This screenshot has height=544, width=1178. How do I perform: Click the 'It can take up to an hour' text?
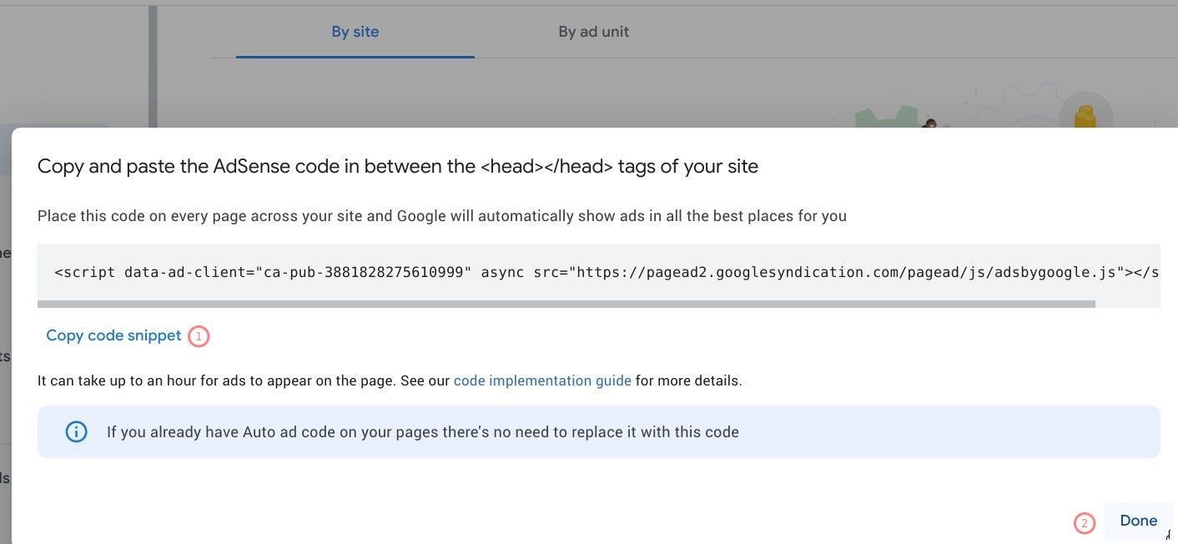[390, 380]
